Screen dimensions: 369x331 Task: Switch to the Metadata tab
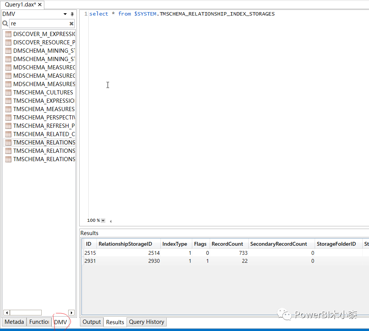click(x=14, y=322)
